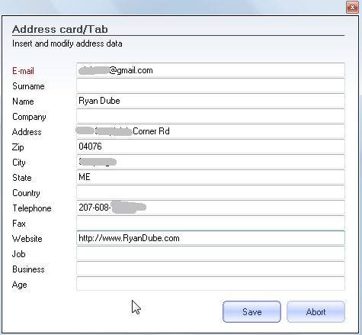
Task: Click the E-mail input field
Action: point(210,70)
